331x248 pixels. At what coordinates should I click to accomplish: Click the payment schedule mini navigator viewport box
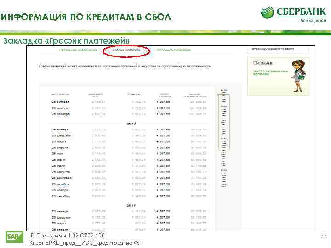224,122
